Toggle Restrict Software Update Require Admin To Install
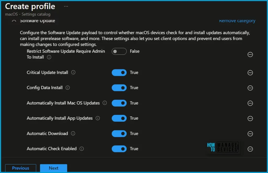 click(119, 51)
